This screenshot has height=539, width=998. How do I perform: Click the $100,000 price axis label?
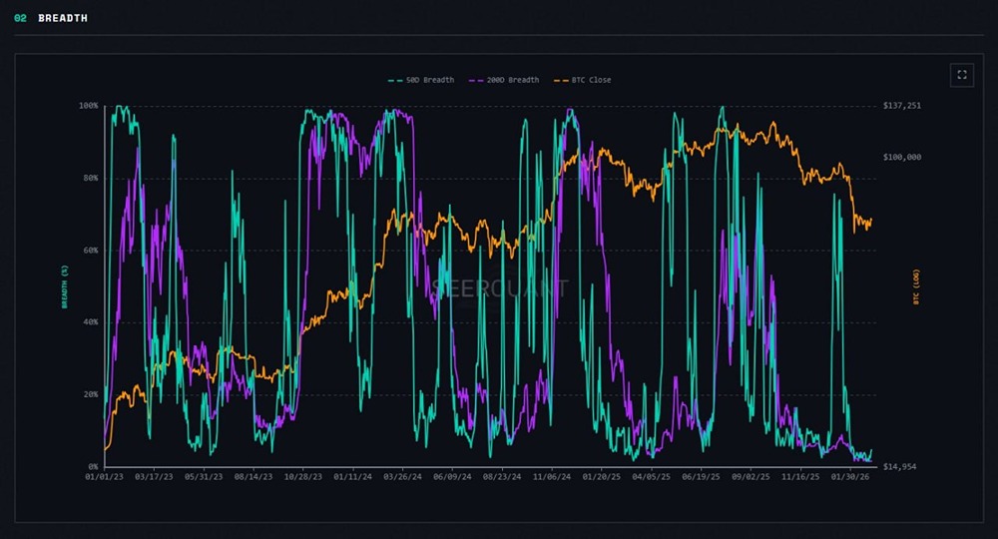click(902, 157)
